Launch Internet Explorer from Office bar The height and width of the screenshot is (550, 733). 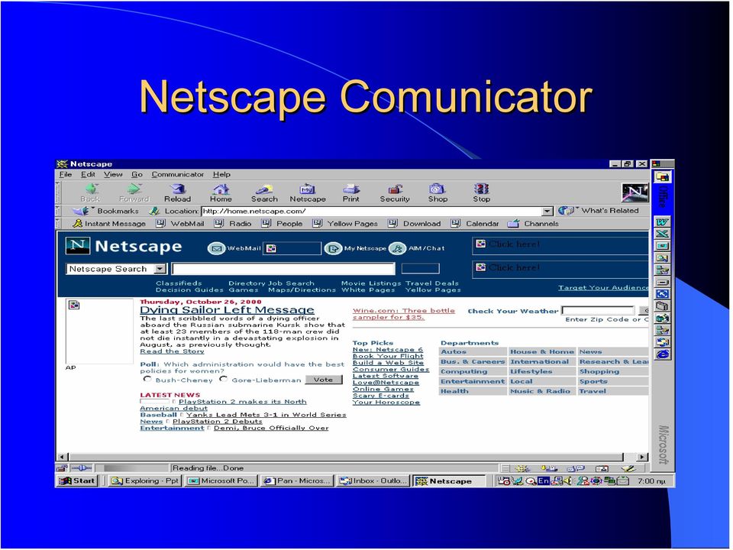click(663, 354)
